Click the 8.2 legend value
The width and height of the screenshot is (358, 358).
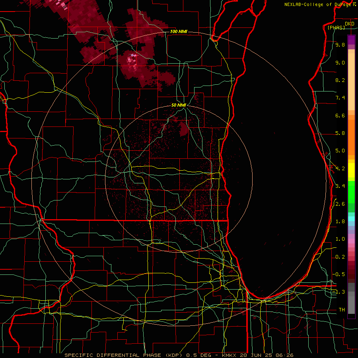[340, 80]
